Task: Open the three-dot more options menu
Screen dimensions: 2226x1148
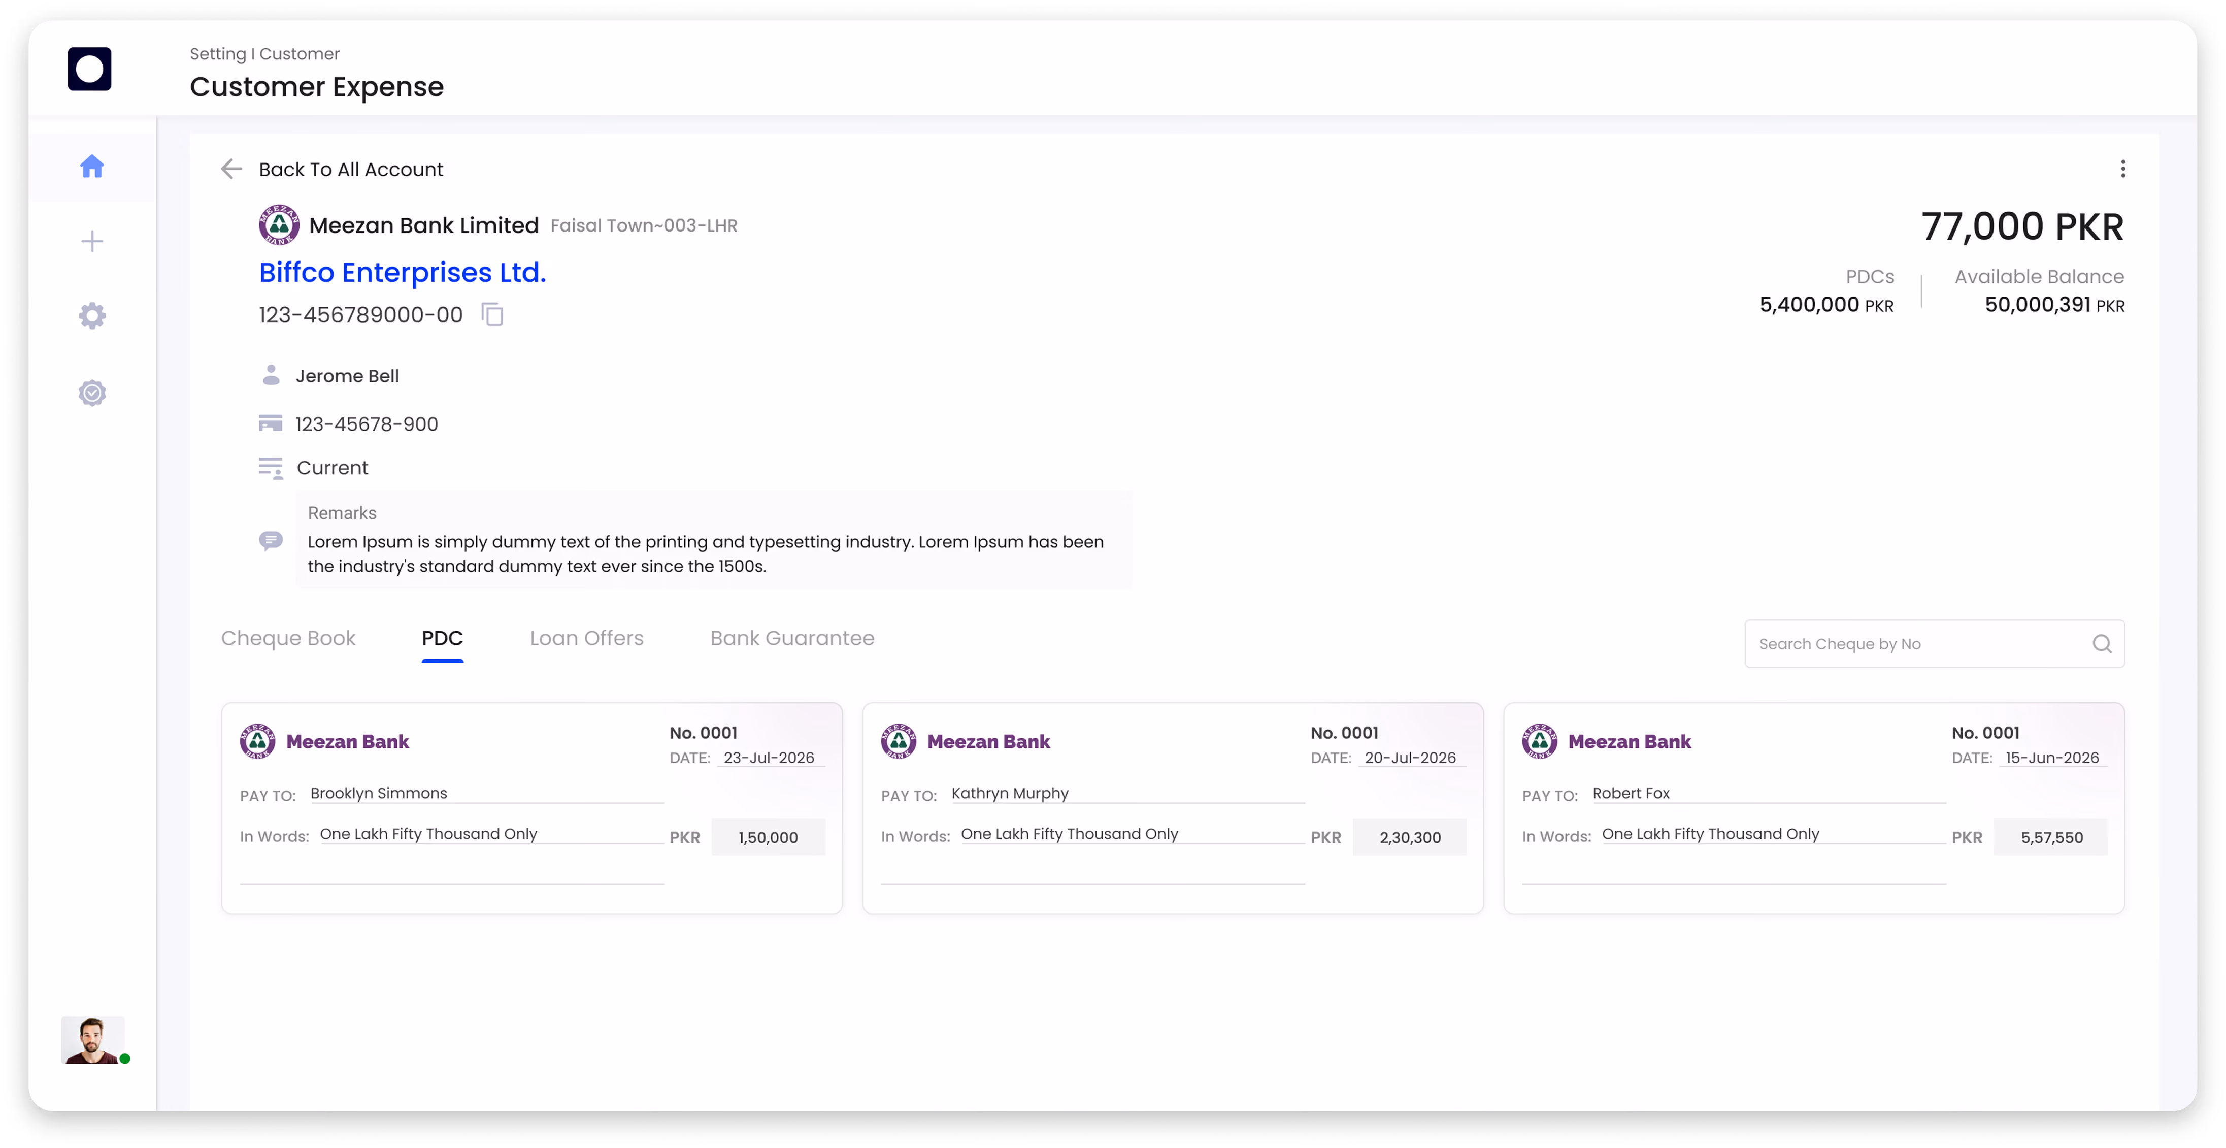Action: tap(2122, 169)
